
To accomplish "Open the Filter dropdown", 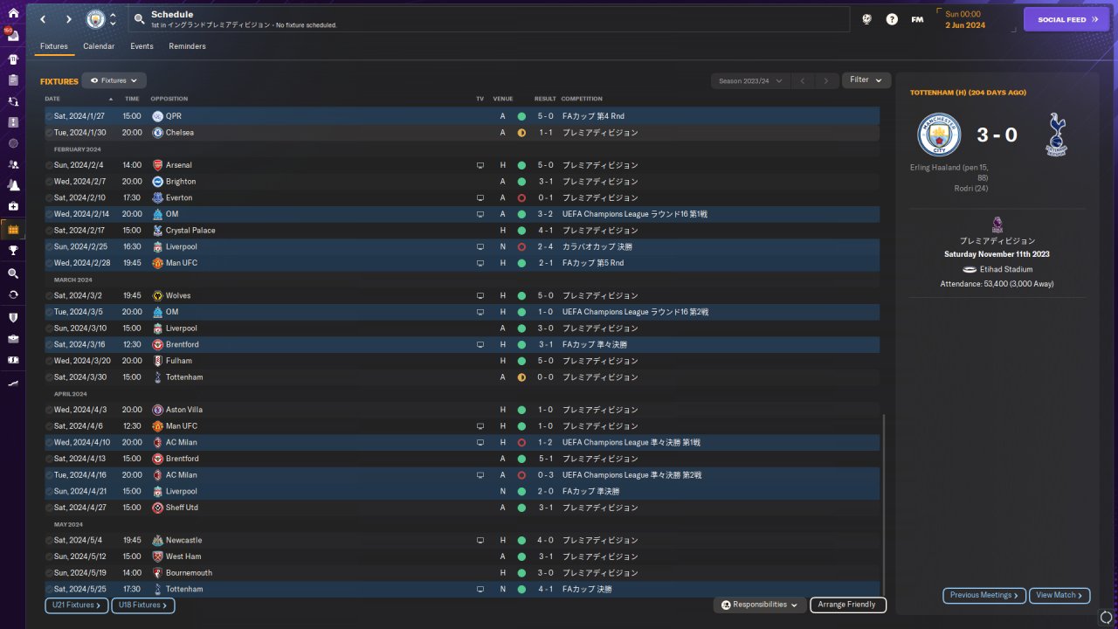I will (866, 80).
